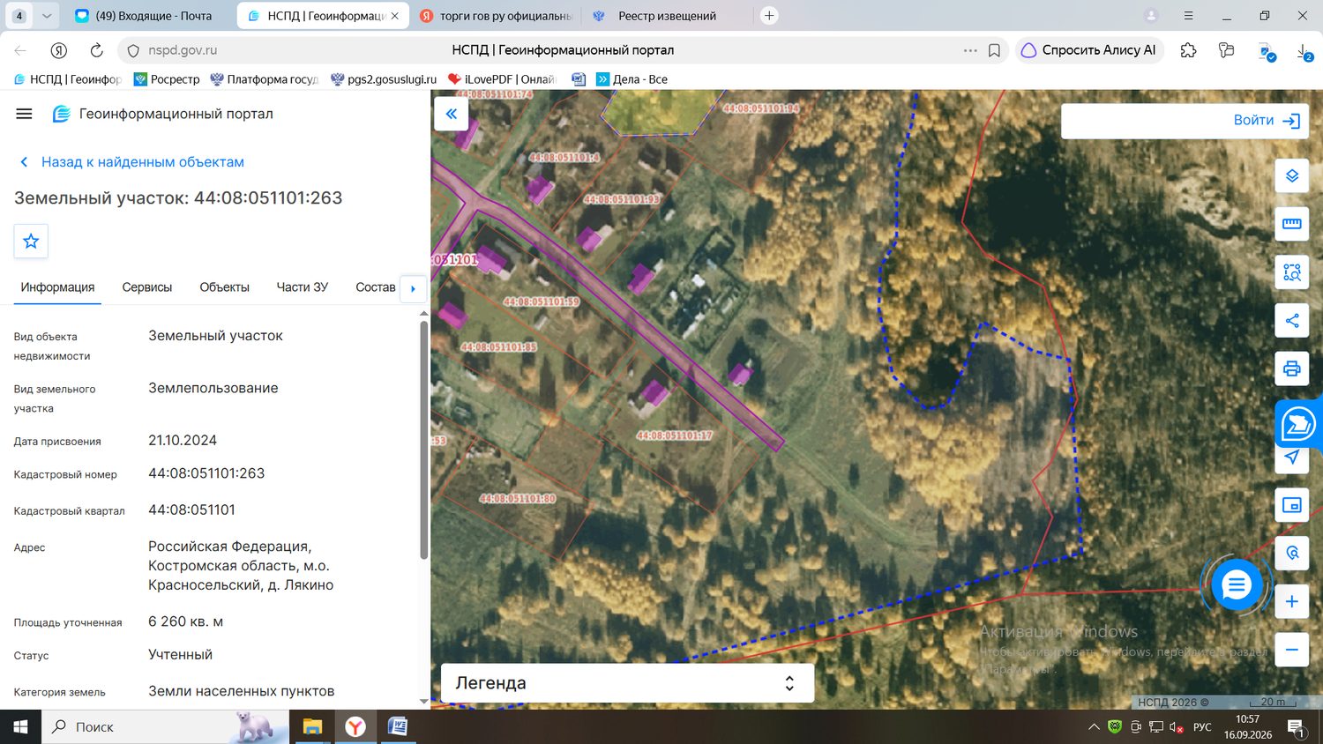
Task: Open the Объекты tab
Action: tap(224, 287)
